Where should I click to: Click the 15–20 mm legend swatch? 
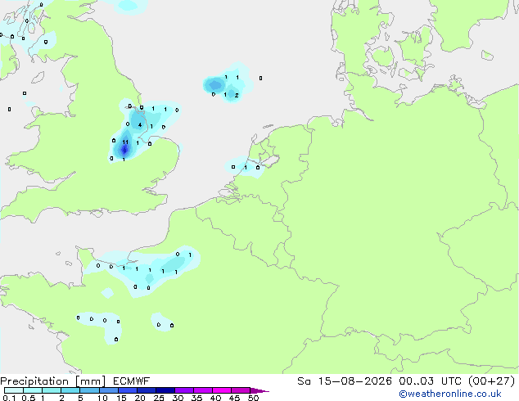127,390
